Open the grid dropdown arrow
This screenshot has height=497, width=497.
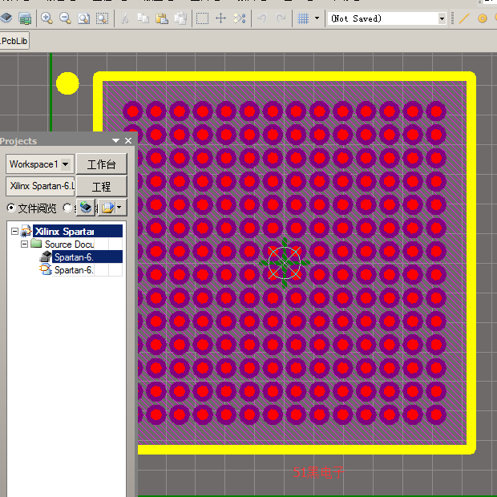coord(317,18)
